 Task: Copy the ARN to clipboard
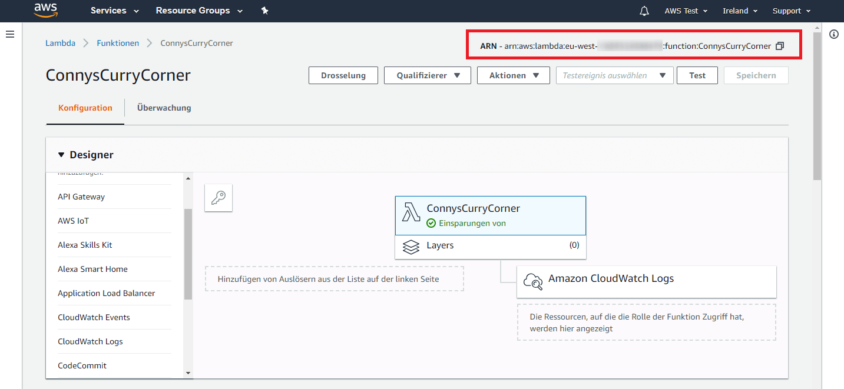point(780,46)
